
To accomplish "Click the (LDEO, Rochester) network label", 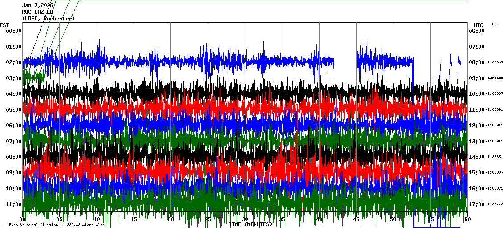I will tap(48, 19).
